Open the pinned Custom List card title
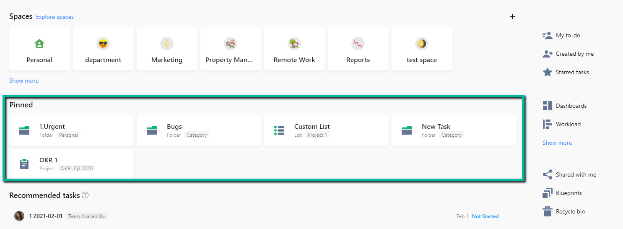The width and height of the screenshot is (623, 229). 312,126
